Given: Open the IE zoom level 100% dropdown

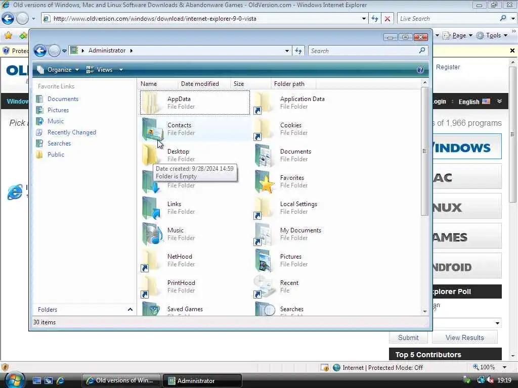Looking at the screenshot, I should coord(504,367).
